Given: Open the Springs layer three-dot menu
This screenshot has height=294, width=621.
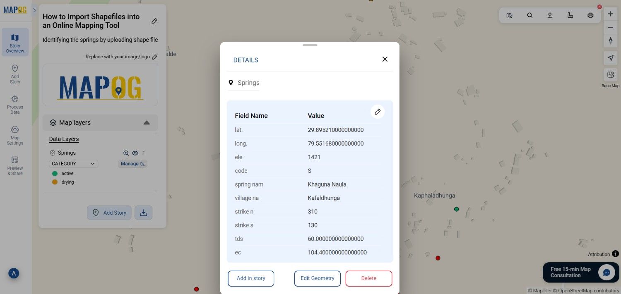Looking at the screenshot, I should coord(144,153).
